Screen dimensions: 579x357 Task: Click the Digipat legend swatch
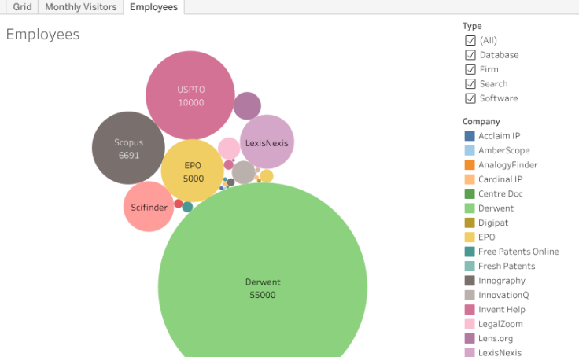click(x=470, y=223)
